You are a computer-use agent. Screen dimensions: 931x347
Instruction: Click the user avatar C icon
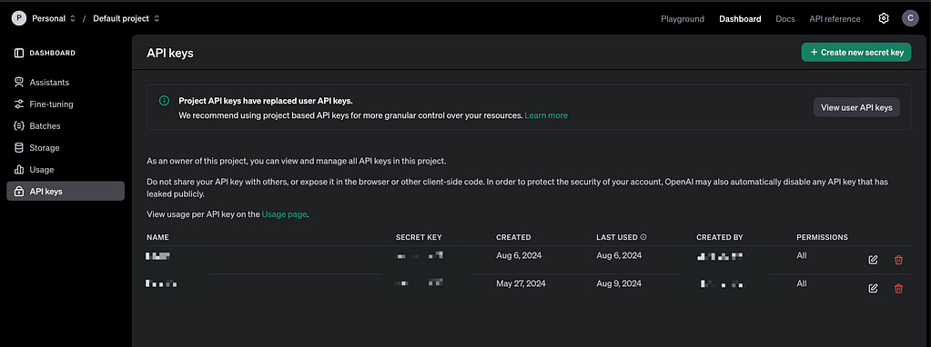pos(910,18)
